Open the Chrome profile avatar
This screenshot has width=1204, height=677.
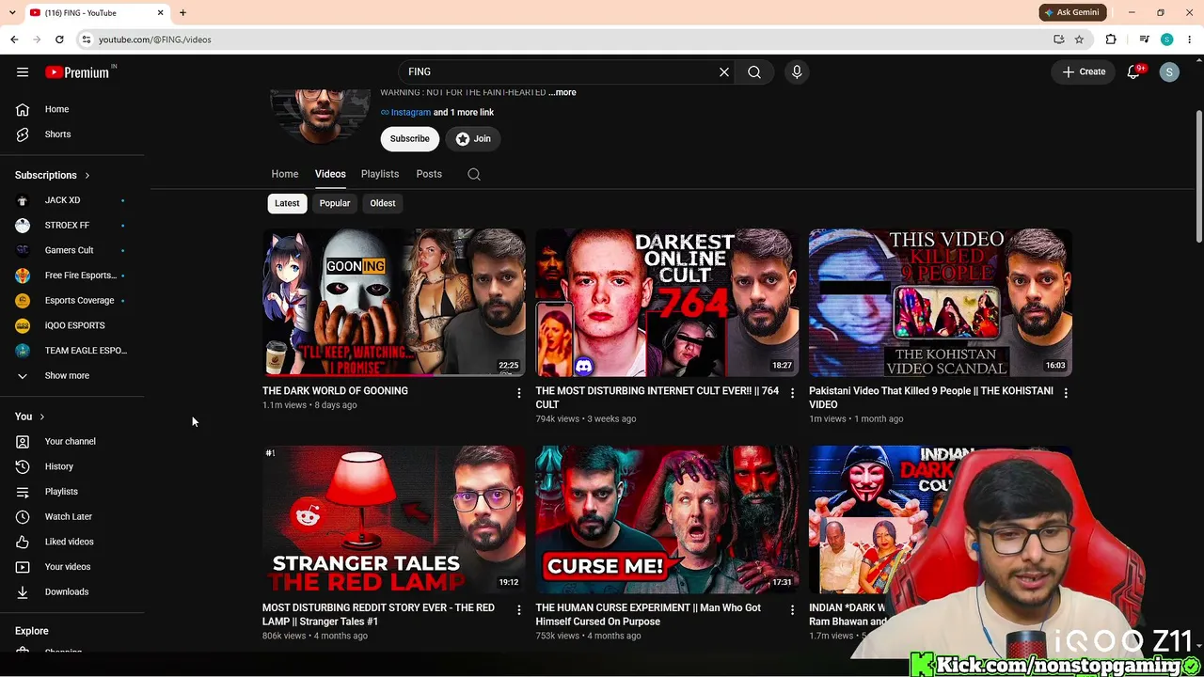[1166, 39]
